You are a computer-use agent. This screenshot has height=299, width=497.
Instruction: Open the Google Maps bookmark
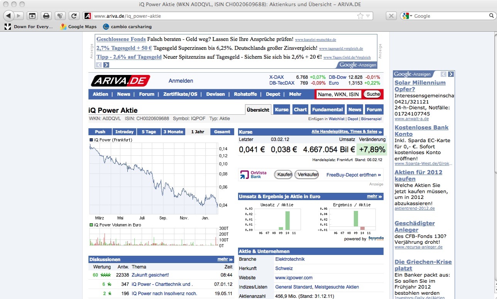[x=78, y=27]
